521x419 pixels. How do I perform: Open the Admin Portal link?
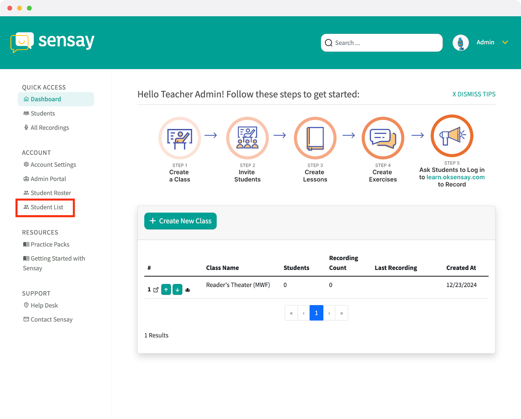click(x=45, y=179)
